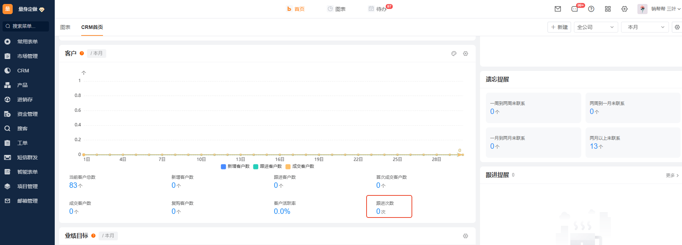Click 更多 link in 跟进提醒
Viewport: 682px width, 245px height.
click(672, 175)
